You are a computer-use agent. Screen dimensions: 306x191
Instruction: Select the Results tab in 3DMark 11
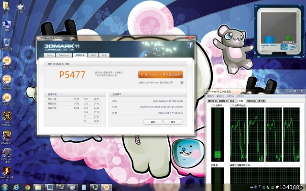pos(80,55)
